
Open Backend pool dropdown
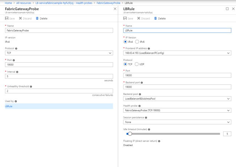(x=177, y=99)
